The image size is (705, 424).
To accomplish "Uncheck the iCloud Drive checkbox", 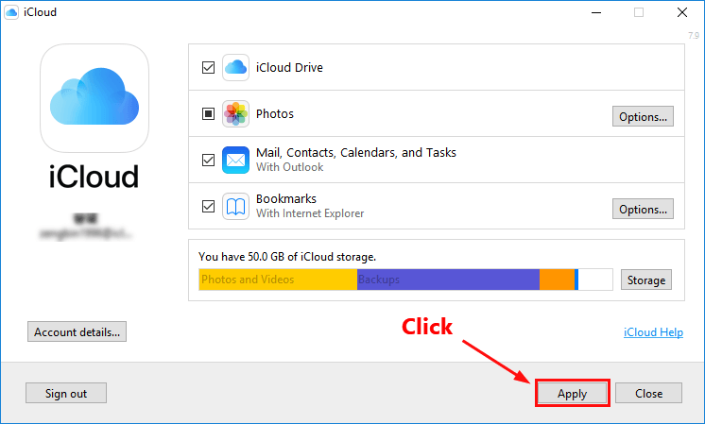I will pyautogui.click(x=208, y=68).
